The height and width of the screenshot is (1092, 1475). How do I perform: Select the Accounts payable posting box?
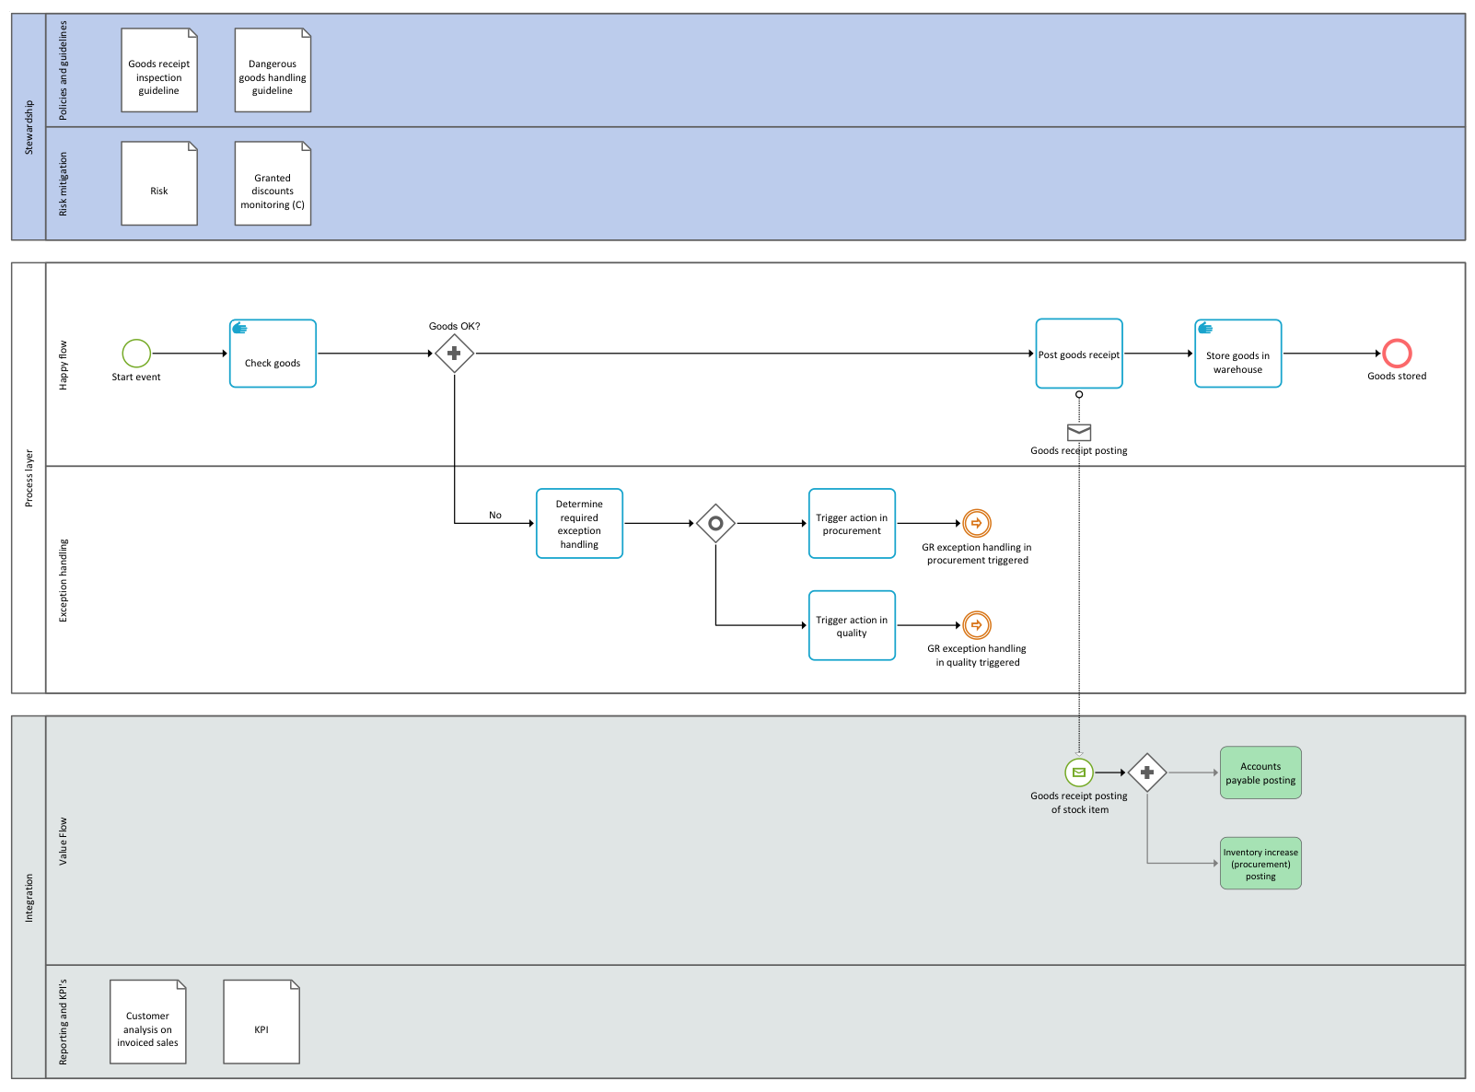coord(1260,773)
